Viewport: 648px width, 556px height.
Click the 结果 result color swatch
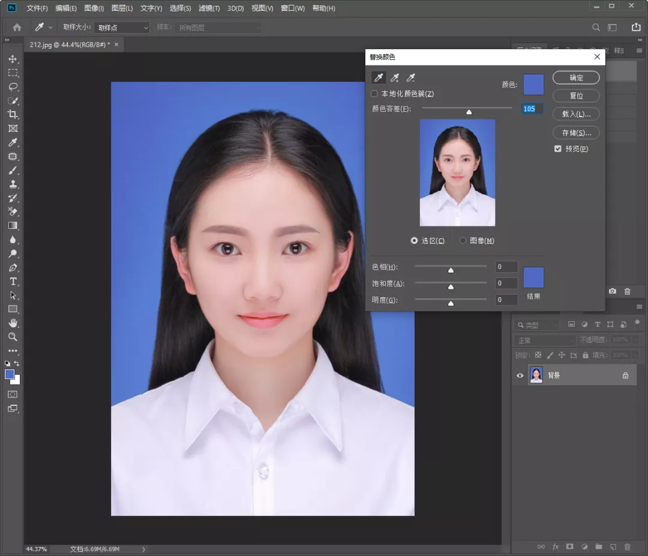[x=533, y=277]
